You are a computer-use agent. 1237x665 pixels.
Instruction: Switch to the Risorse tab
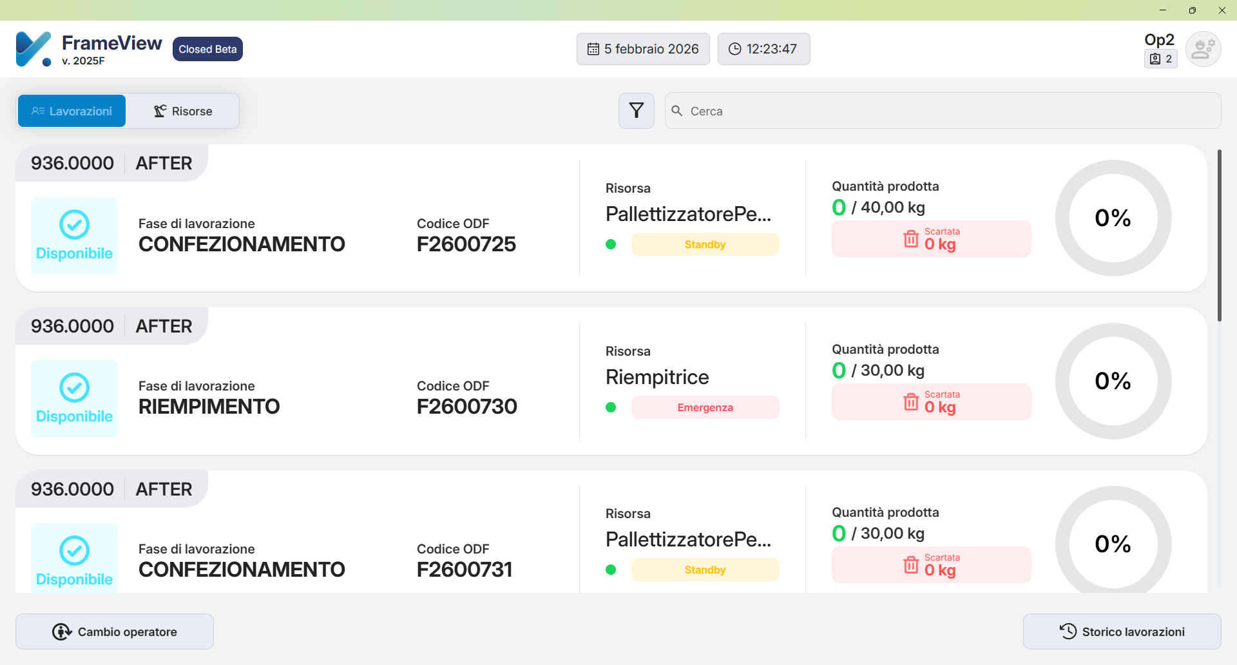(x=183, y=111)
